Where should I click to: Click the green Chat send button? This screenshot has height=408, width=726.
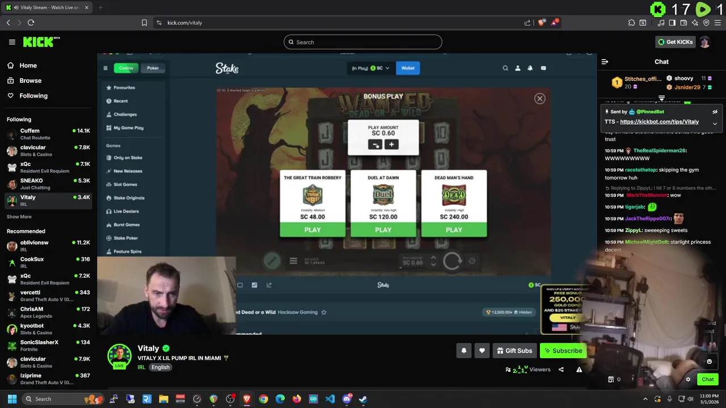tap(708, 380)
